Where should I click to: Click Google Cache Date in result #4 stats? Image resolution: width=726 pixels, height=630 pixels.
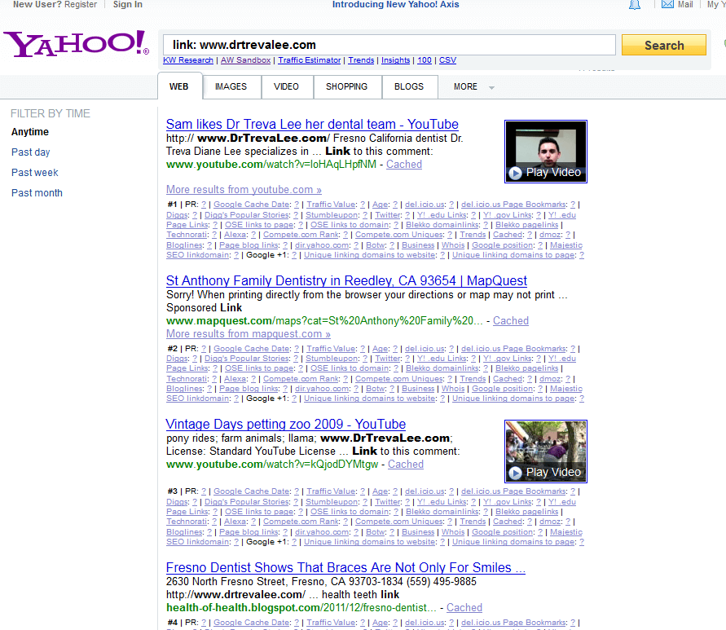pos(252,623)
